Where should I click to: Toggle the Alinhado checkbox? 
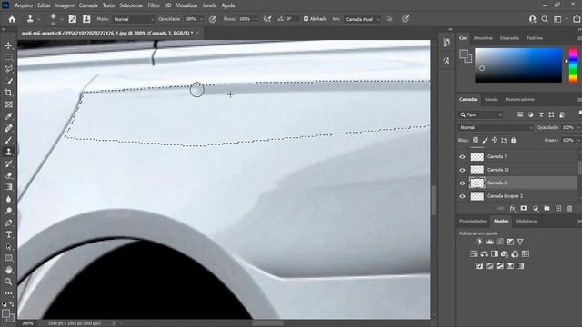306,19
